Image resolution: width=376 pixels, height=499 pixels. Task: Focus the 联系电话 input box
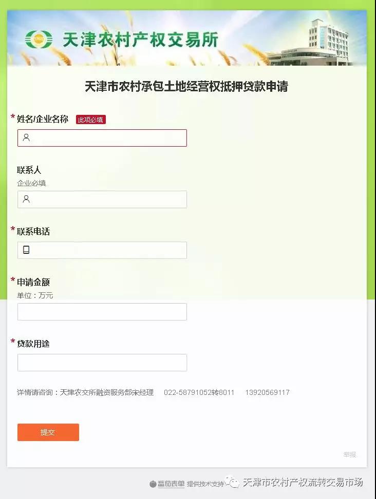(102, 250)
